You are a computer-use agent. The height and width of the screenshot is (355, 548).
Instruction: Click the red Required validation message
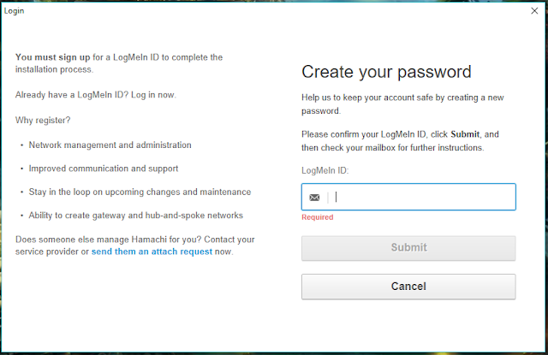point(318,217)
